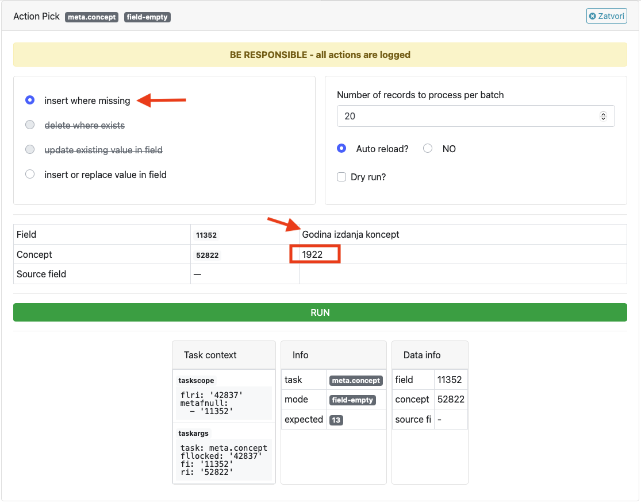The height and width of the screenshot is (503, 641).
Task: Click the Data info concept value 52822
Action: point(451,399)
